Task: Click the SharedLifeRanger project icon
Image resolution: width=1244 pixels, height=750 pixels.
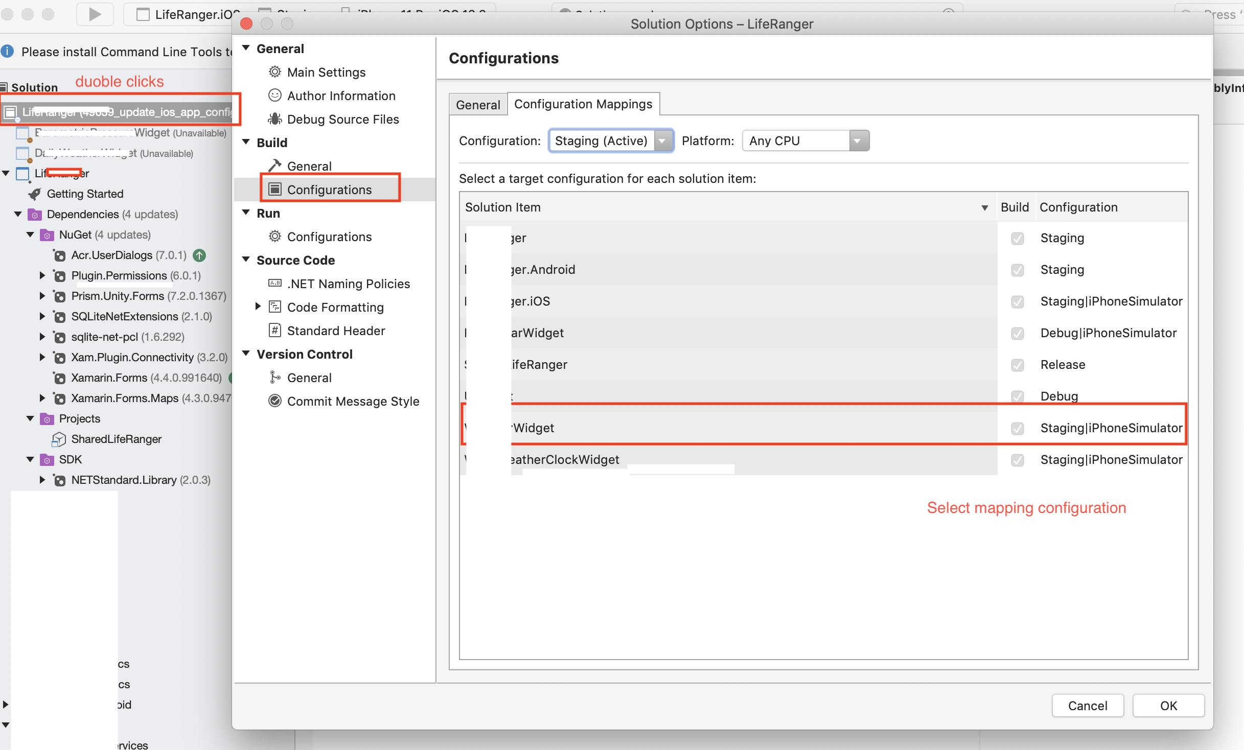Action: pyautogui.click(x=59, y=439)
